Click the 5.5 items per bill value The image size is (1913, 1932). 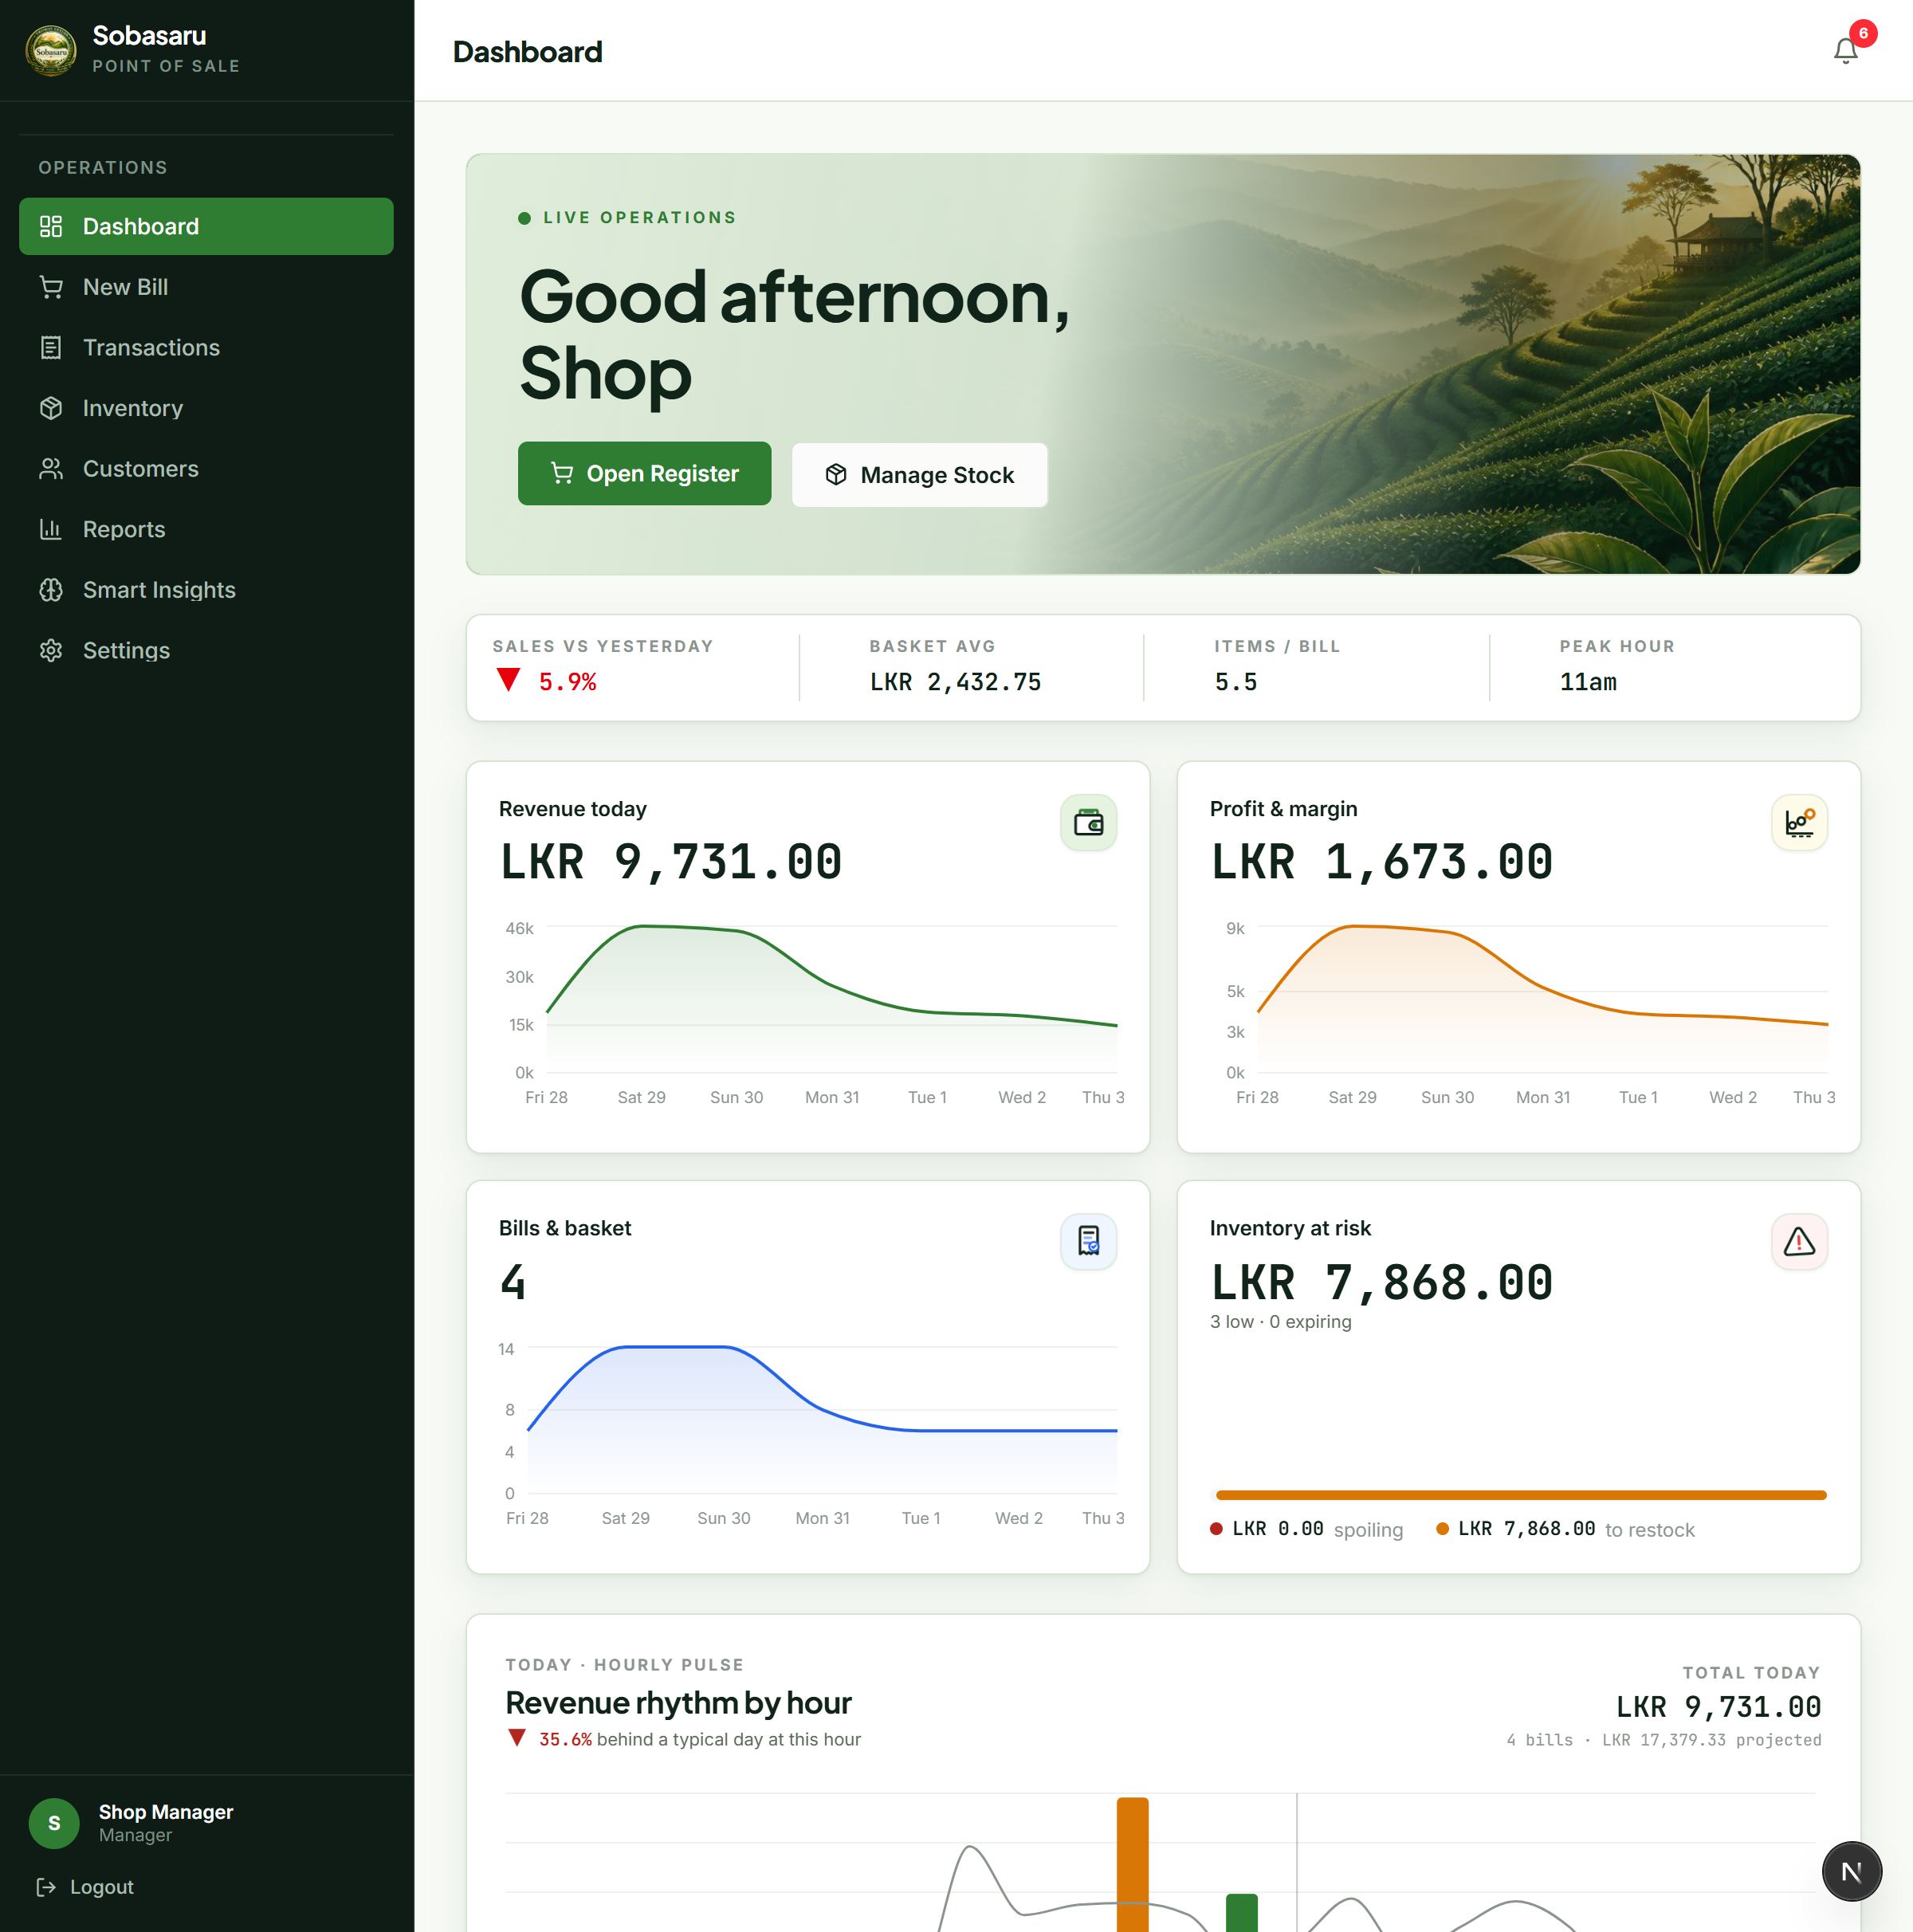coord(1235,681)
